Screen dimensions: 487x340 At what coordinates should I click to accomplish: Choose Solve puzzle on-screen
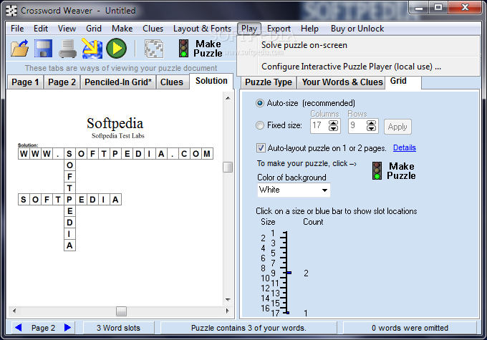[x=358, y=45]
